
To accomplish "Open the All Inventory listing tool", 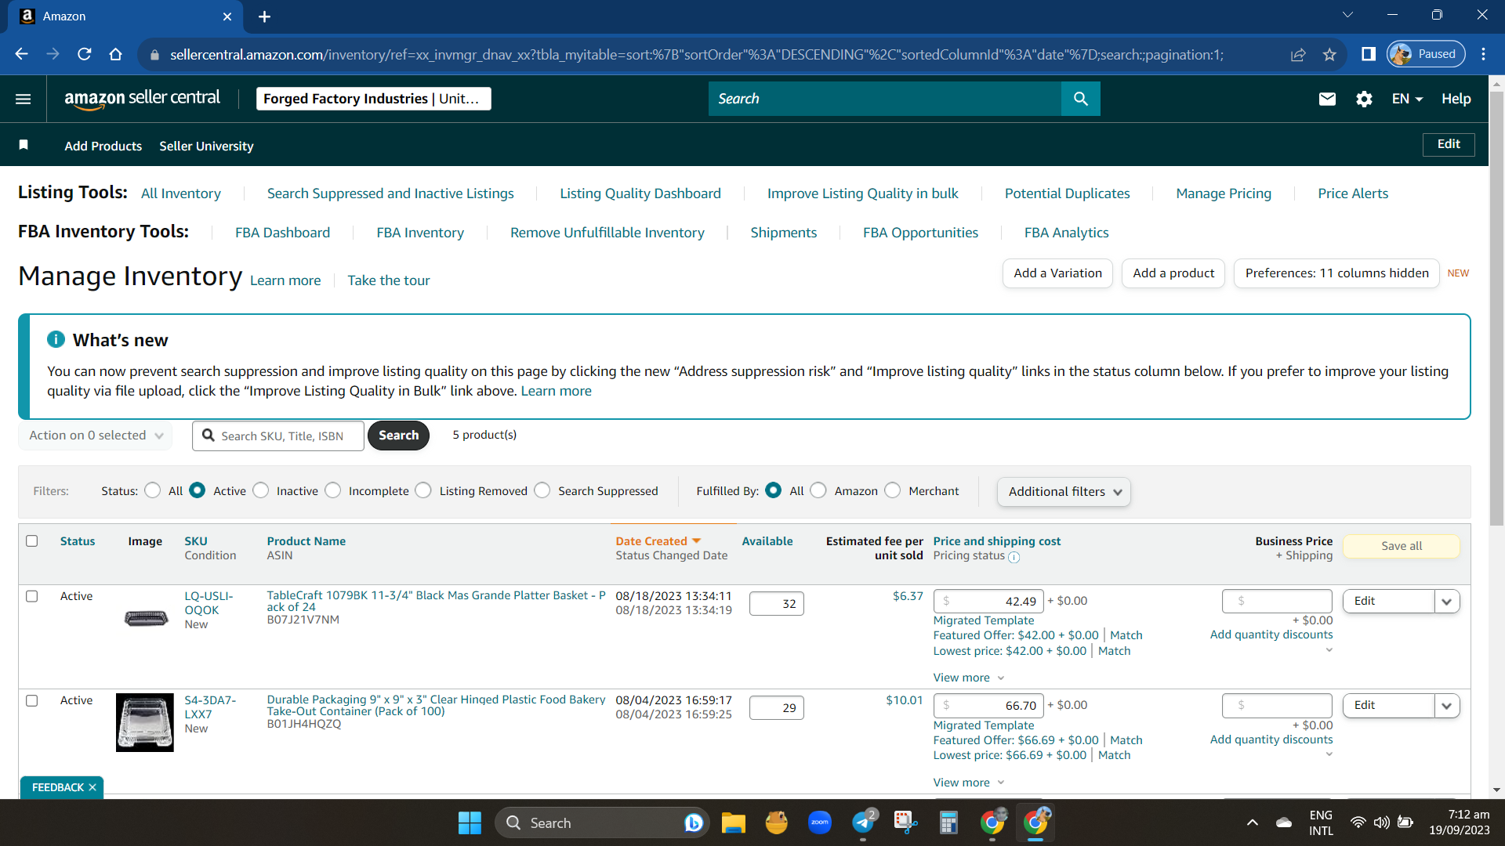I will [181, 193].
